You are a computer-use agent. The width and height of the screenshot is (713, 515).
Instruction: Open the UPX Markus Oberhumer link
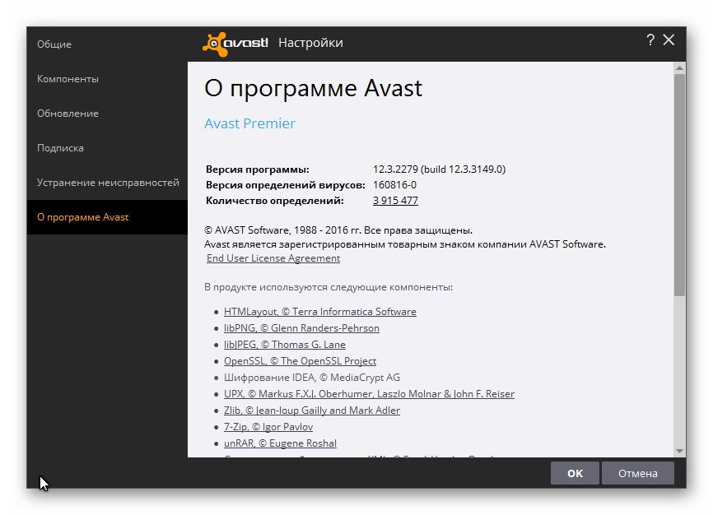369,394
